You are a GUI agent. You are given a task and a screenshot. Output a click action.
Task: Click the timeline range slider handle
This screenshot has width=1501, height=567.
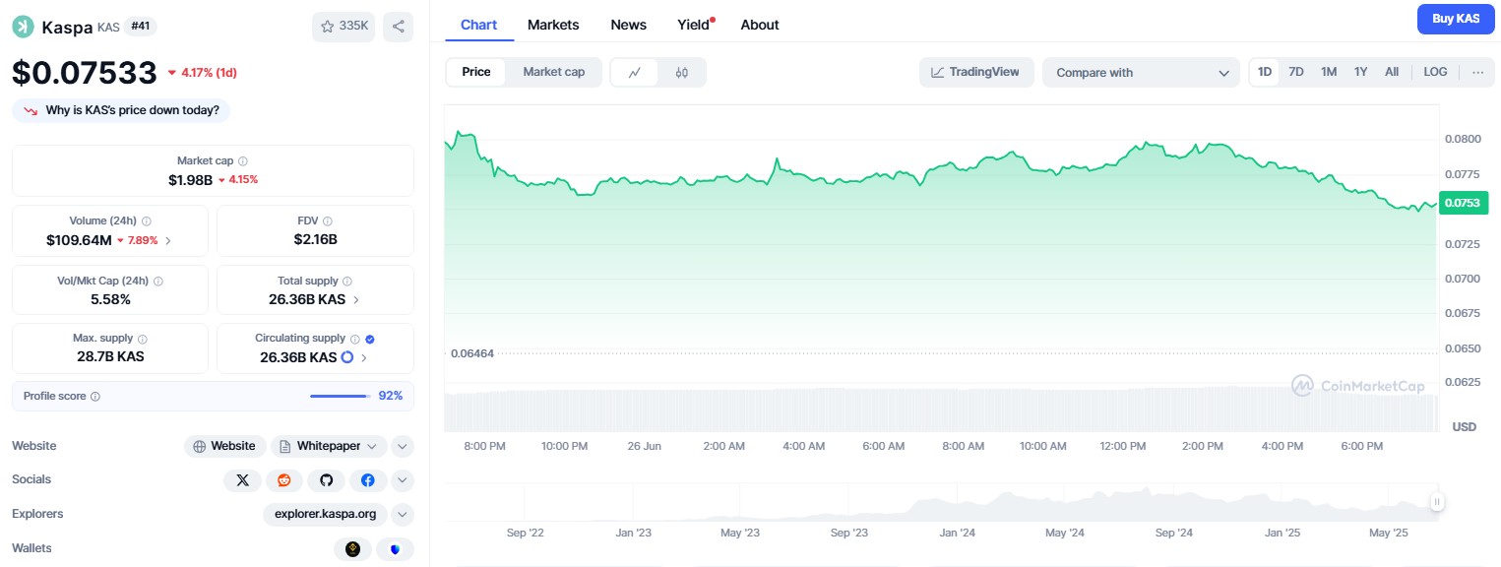tap(1437, 502)
